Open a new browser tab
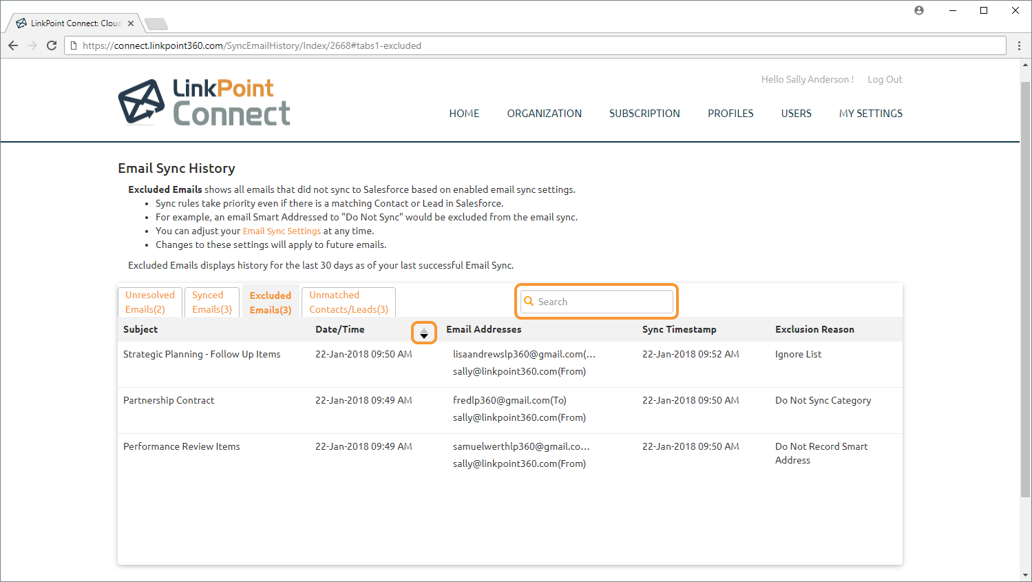The width and height of the screenshot is (1032, 582). coord(156,24)
